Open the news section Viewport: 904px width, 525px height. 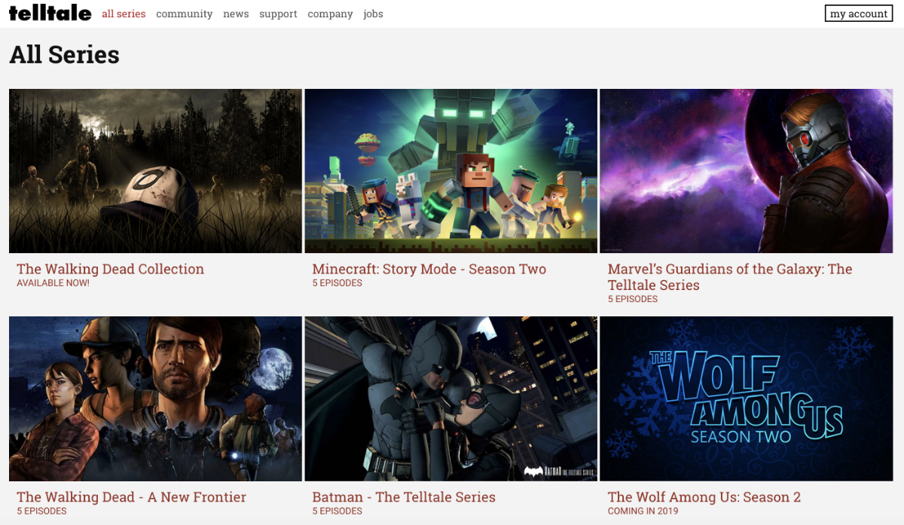click(x=236, y=14)
